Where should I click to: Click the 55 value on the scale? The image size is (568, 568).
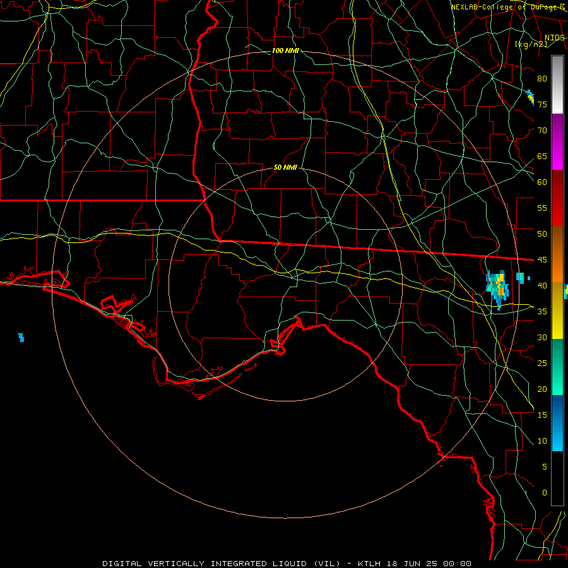[542, 208]
